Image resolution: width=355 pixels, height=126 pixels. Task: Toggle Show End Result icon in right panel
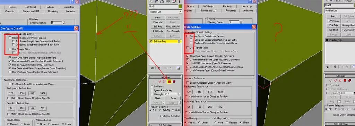coord(335,67)
